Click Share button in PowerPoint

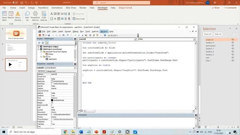click(x=216, y=7)
